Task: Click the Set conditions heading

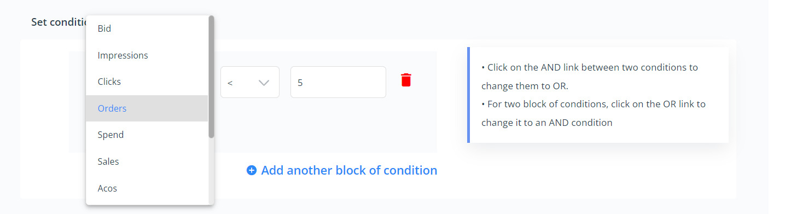Action: [x=59, y=22]
